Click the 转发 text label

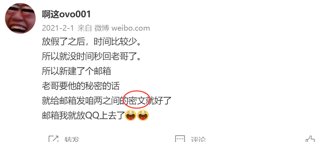pyautogui.click(x=72, y=140)
